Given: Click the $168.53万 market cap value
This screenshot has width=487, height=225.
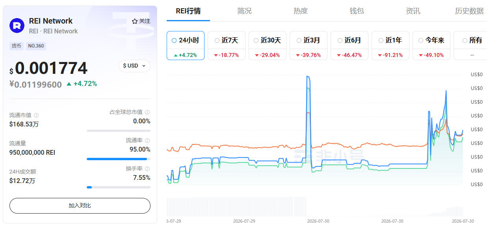Looking at the screenshot, I should click(24, 124).
